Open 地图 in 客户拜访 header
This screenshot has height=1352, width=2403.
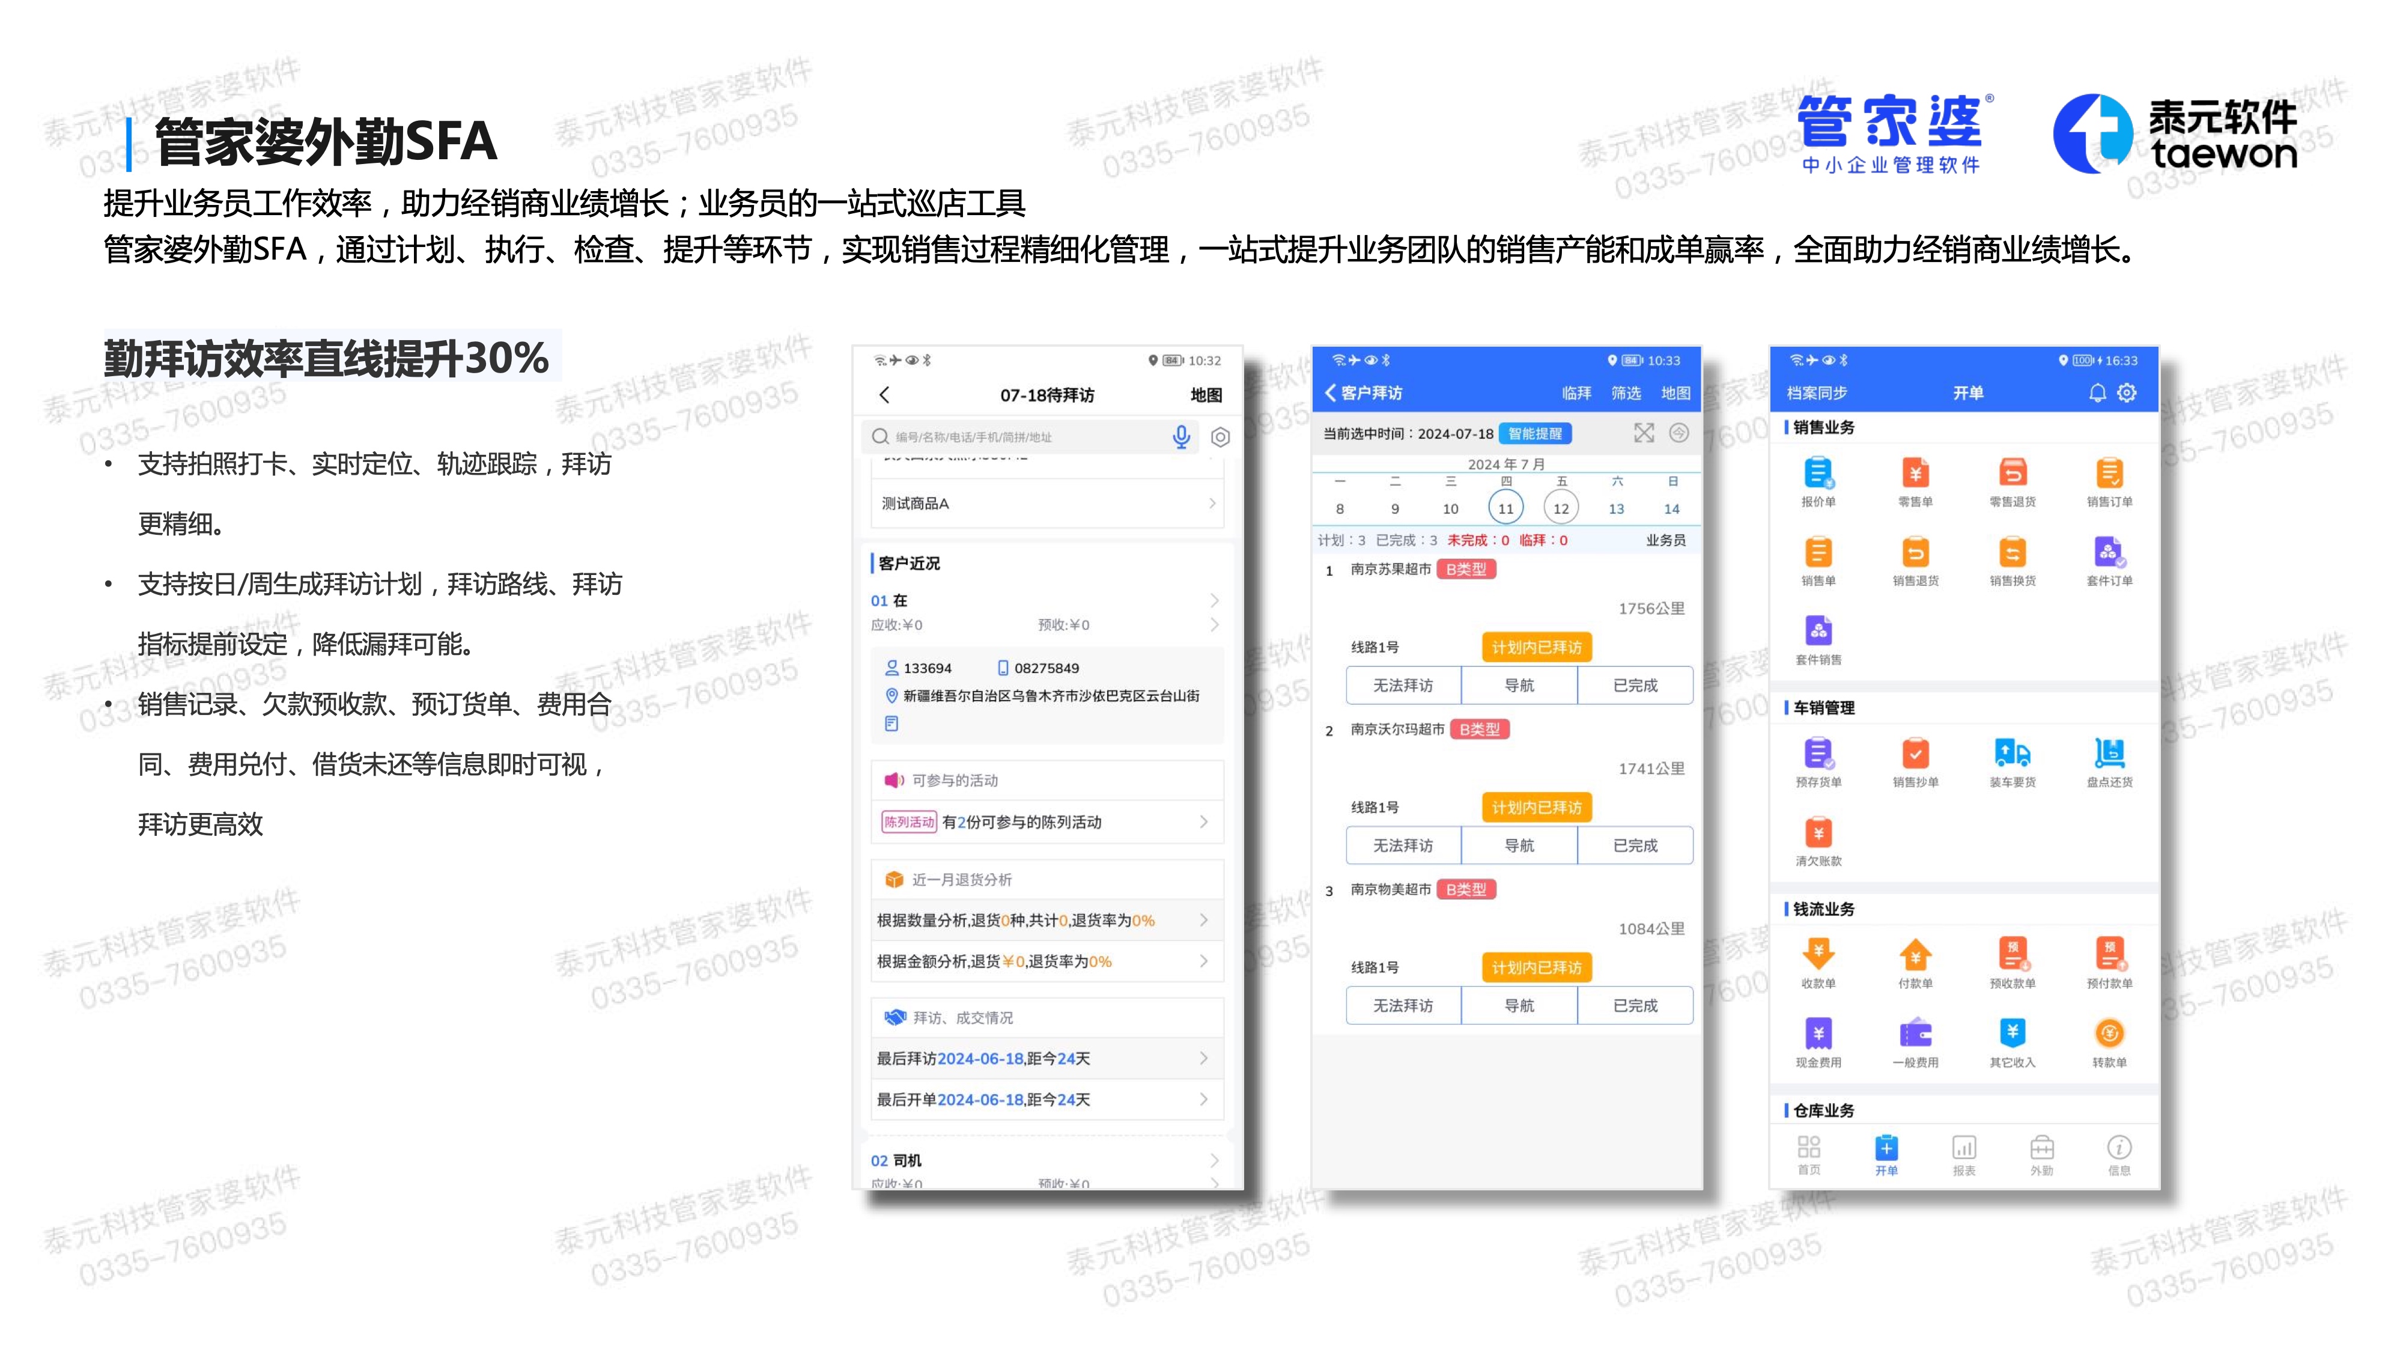coord(1675,394)
